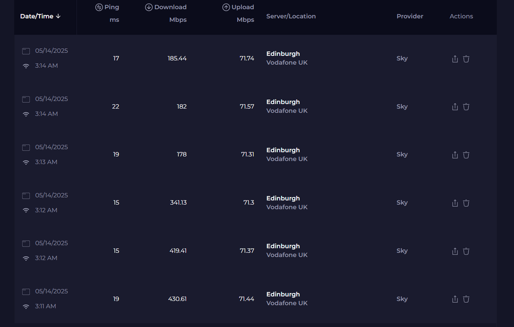Share the 419.41 Mbps download result

click(x=455, y=251)
